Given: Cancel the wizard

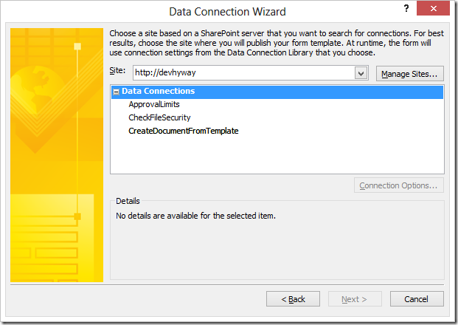Looking at the screenshot, I should 417,299.
